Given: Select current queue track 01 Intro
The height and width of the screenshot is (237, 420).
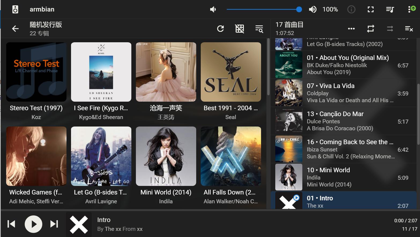Looking at the screenshot, I should coord(344,200).
